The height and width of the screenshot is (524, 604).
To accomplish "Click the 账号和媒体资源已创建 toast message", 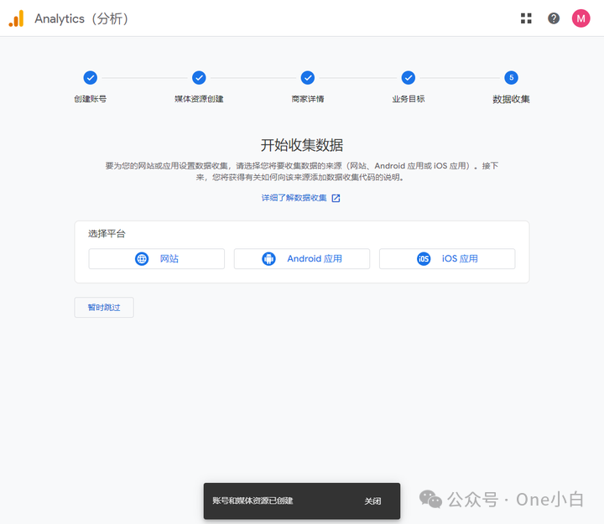I will 253,501.
